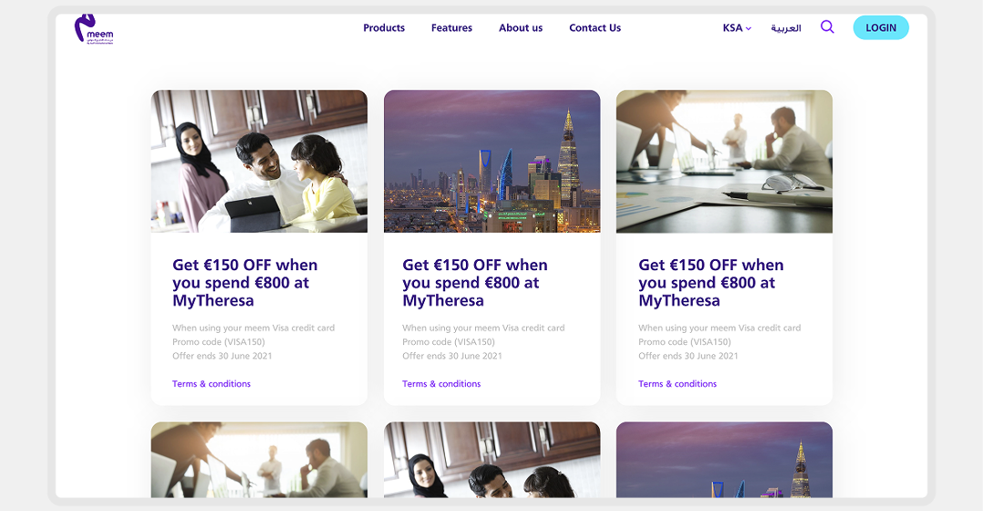Screen dimensions: 983x511
Task: Open the Features menu item
Action: tap(451, 28)
